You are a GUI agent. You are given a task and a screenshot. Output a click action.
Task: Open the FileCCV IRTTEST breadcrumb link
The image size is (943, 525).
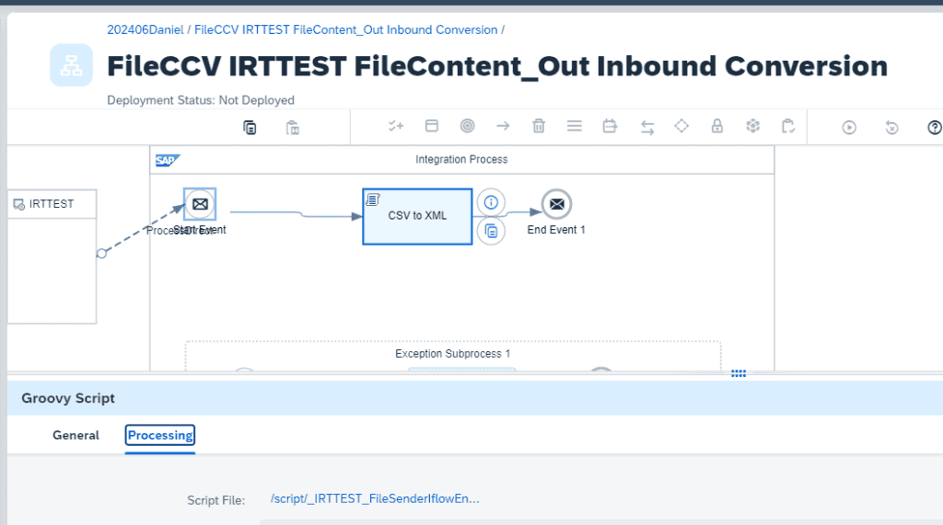point(346,30)
